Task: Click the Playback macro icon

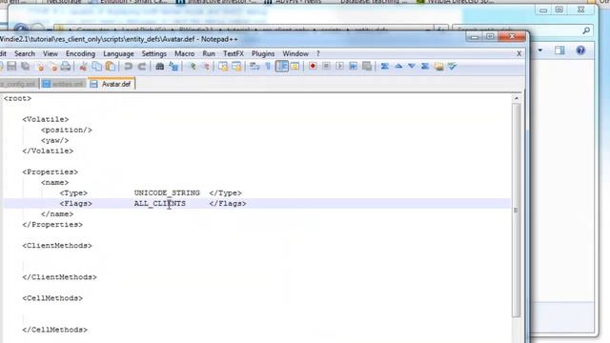Action: pyautogui.click(x=339, y=66)
